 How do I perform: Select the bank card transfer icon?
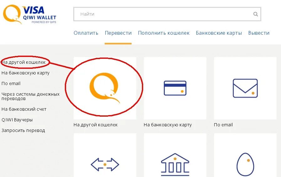point(175,88)
